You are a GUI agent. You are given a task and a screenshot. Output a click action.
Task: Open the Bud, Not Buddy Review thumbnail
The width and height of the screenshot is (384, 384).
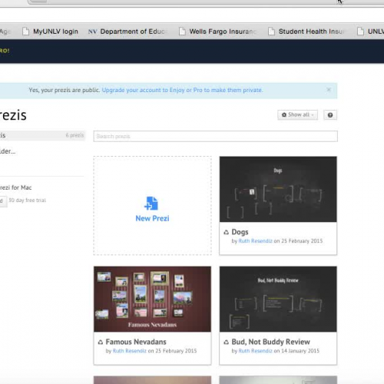[278, 299]
